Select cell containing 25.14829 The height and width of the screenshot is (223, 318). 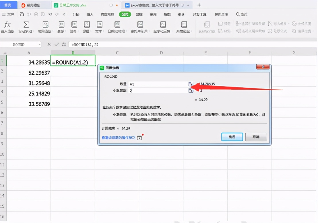coord(29,92)
